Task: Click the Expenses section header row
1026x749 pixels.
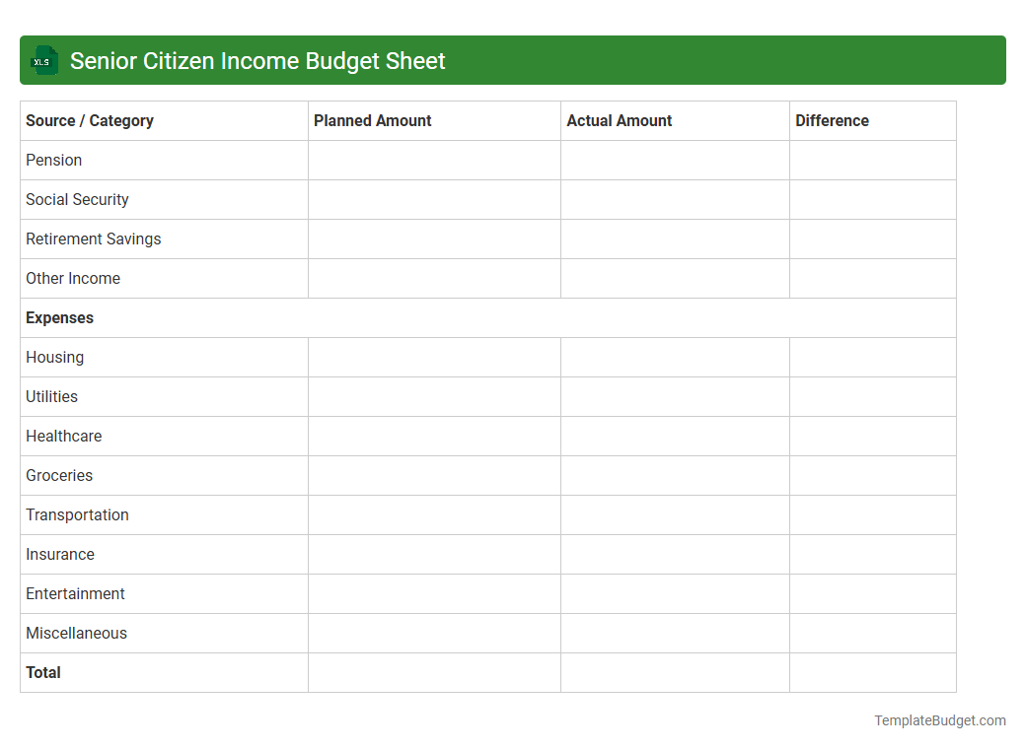Action: pyautogui.click(x=59, y=317)
